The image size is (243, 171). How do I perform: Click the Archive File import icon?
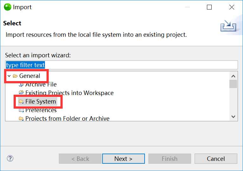[21, 85]
